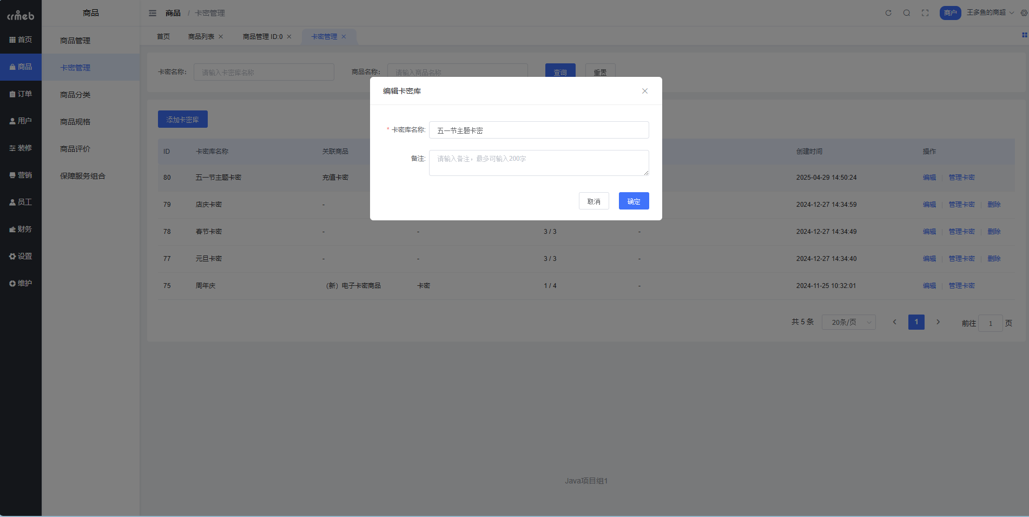This screenshot has width=1029, height=517.
Task: Open the 订单 sidebar section
Action: [21, 94]
